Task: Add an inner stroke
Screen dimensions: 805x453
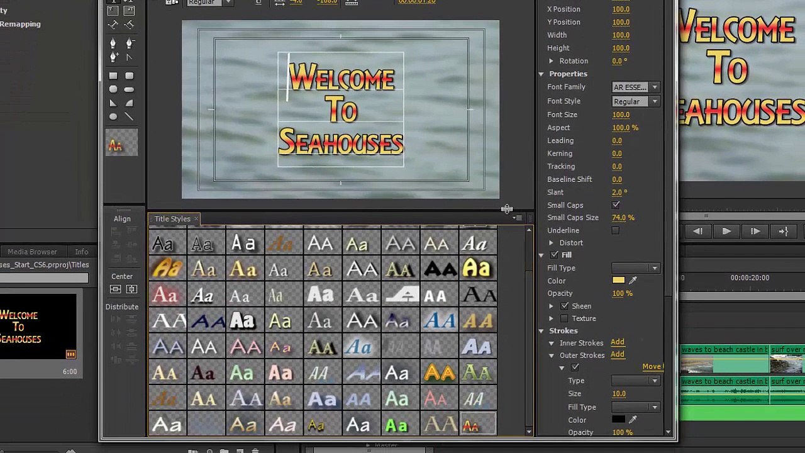Action: (618, 342)
